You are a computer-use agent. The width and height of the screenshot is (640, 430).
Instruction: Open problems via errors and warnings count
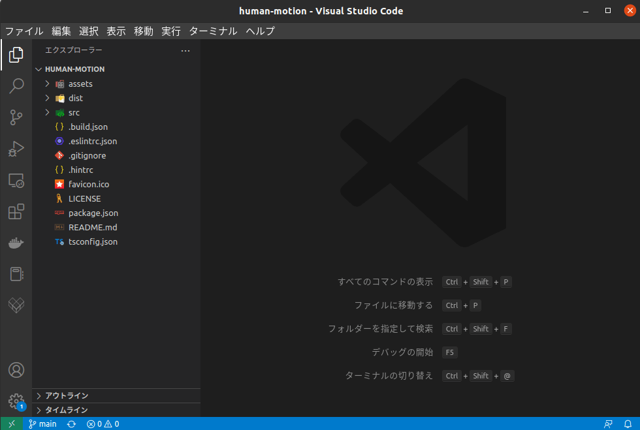click(x=103, y=424)
